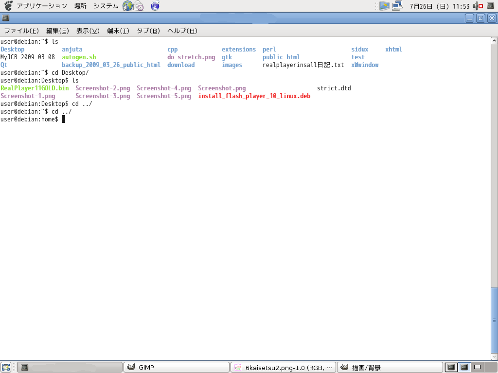
Task: Open the ファイル(F) menu
Action: pyautogui.click(x=21, y=31)
